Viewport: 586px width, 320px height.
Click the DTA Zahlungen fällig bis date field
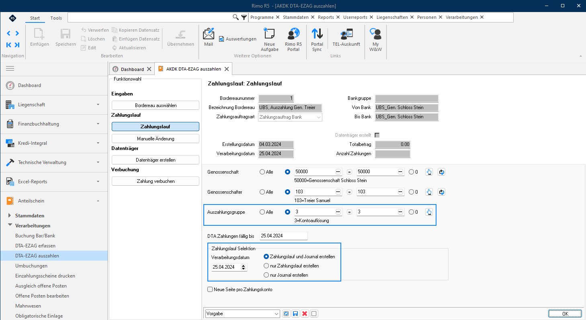point(284,236)
